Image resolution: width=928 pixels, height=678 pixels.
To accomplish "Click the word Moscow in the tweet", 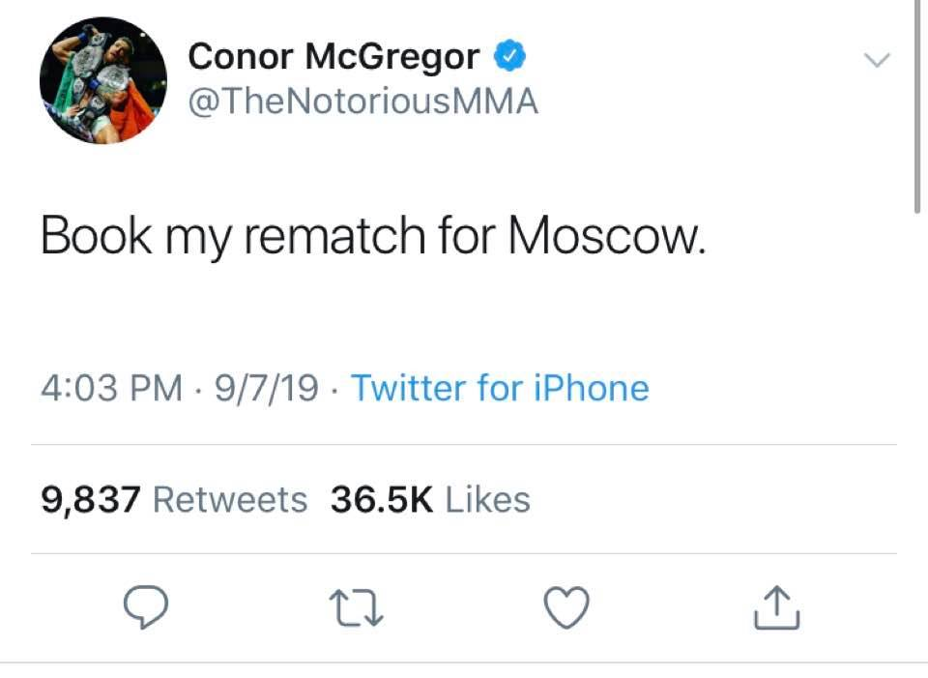I will pyautogui.click(x=607, y=235).
